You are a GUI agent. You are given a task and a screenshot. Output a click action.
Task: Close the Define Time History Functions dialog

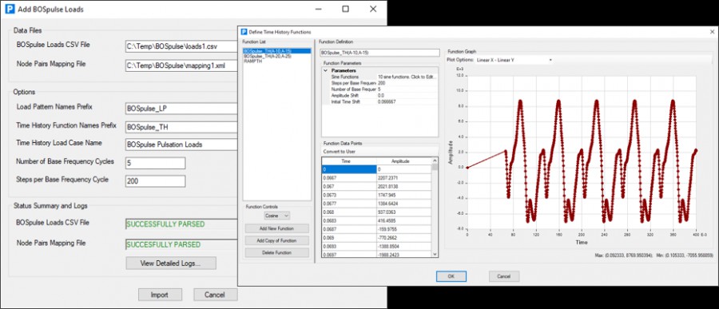712,32
